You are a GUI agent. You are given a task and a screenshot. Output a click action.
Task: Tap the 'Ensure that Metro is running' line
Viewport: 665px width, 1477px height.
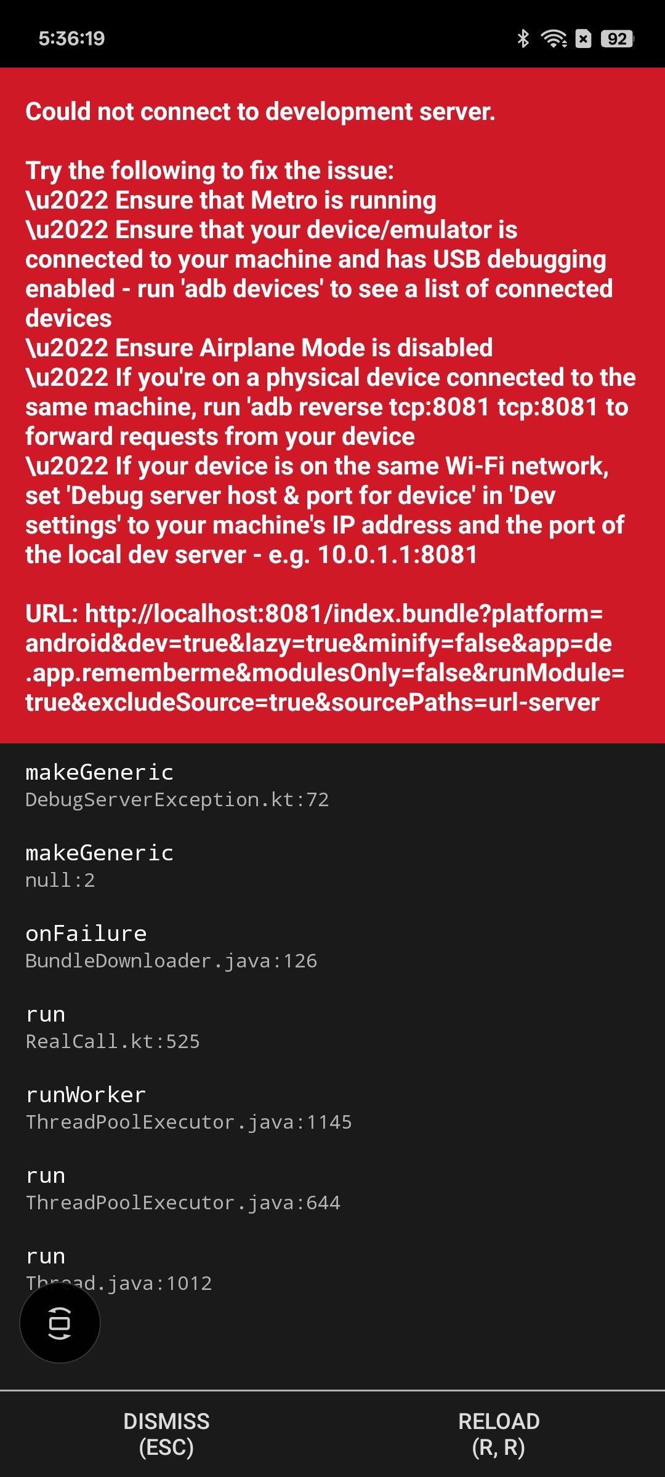pos(230,201)
